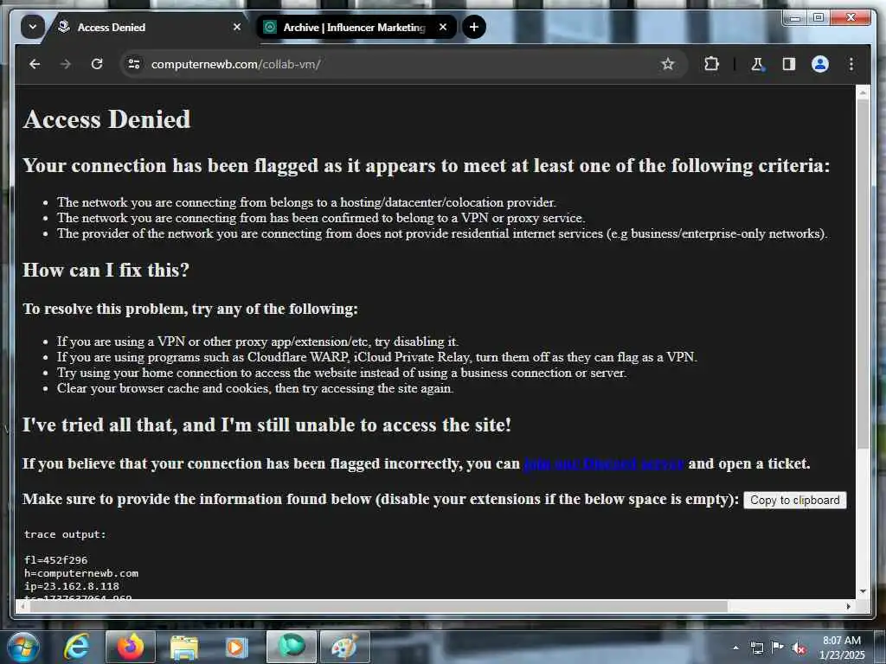Click the fl=452f296 trace line

[x=56, y=560]
